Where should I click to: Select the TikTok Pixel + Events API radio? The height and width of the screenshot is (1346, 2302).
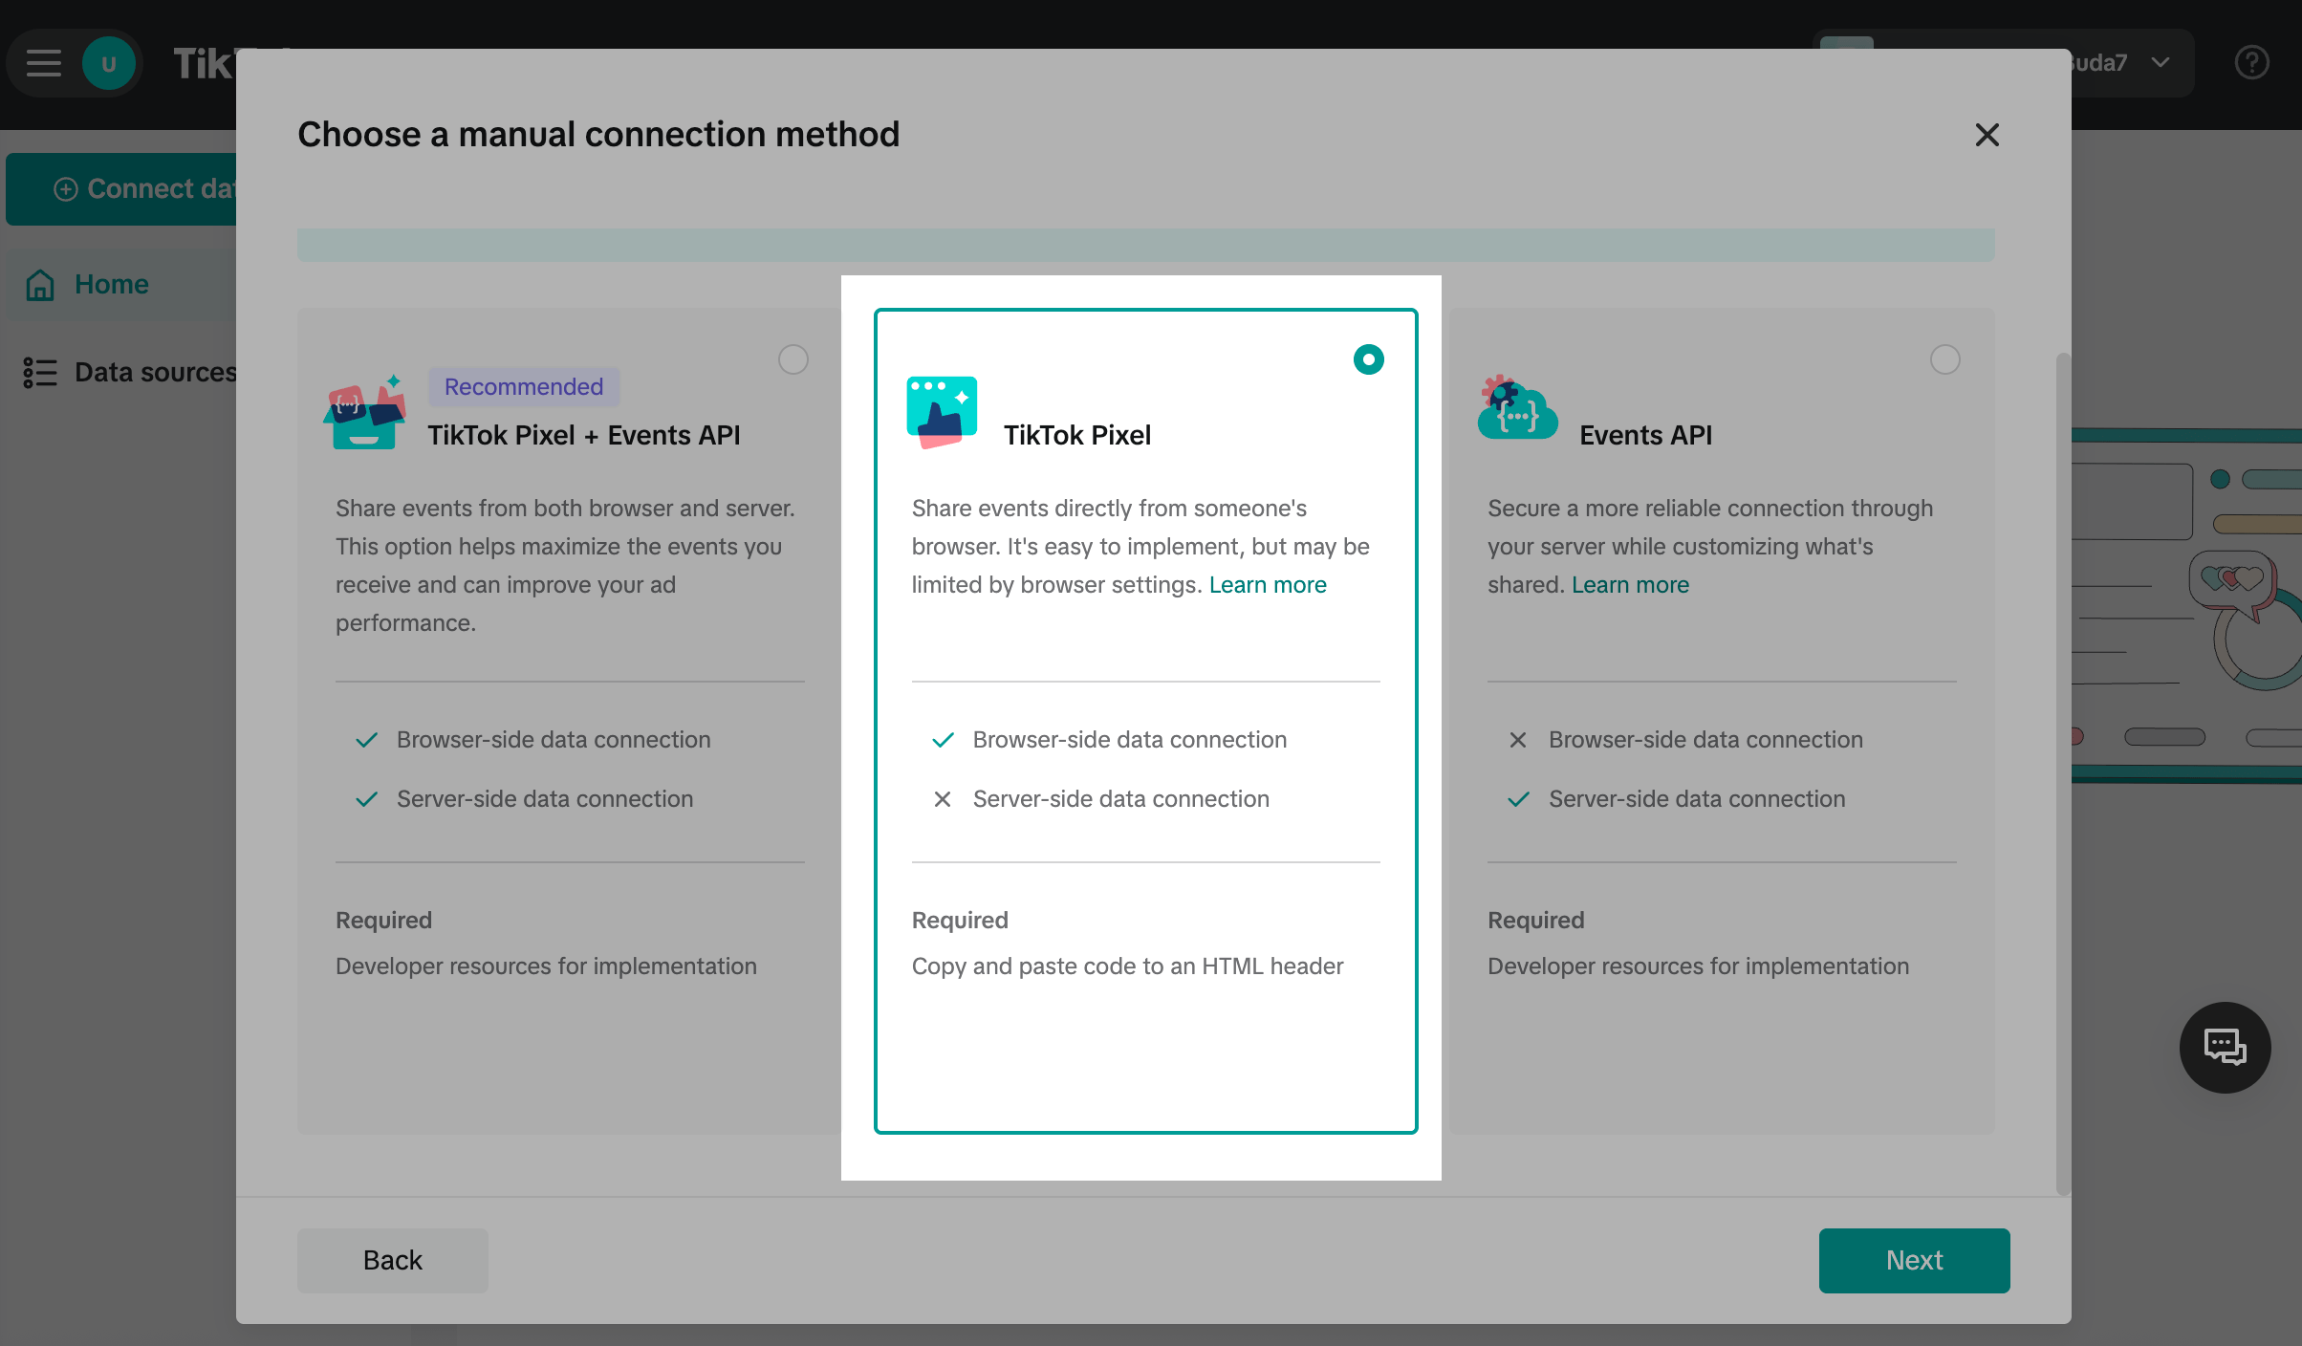click(793, 359)
